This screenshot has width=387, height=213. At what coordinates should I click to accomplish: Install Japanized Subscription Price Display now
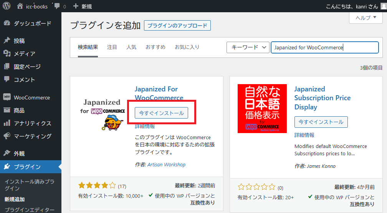[321, 122]
